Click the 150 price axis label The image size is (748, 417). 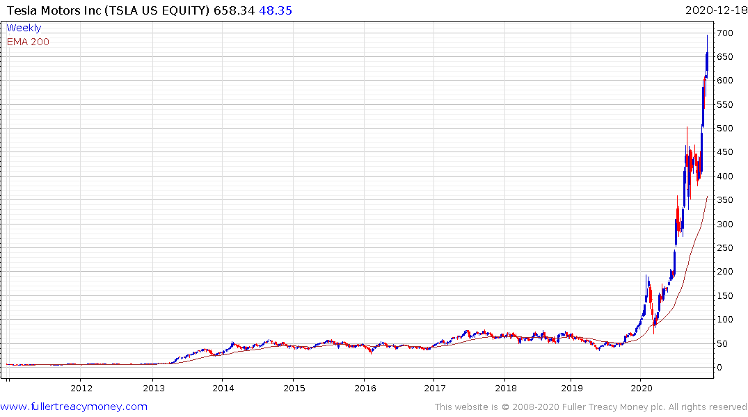725,296
